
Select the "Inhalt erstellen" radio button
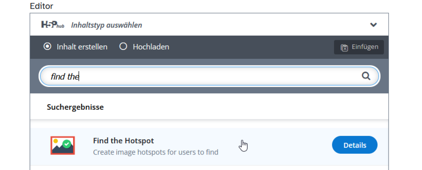[47, 46]
